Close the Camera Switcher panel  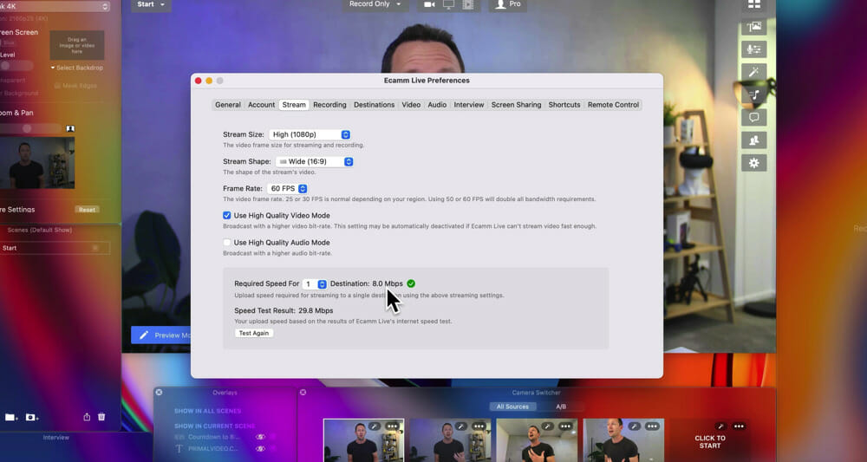(303, 392)
